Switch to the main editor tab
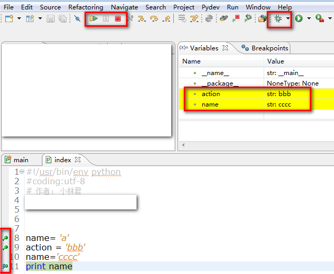 tap(21, 160)
